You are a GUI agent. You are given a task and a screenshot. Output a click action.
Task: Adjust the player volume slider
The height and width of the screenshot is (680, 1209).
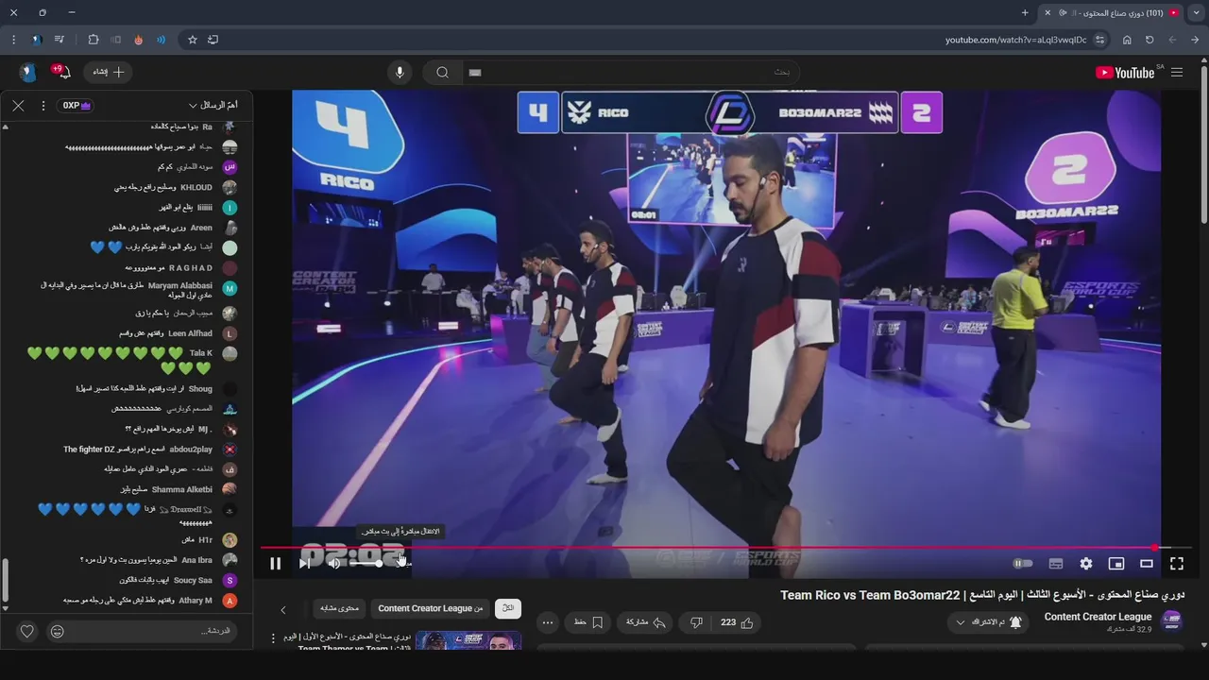pos(366,564)
